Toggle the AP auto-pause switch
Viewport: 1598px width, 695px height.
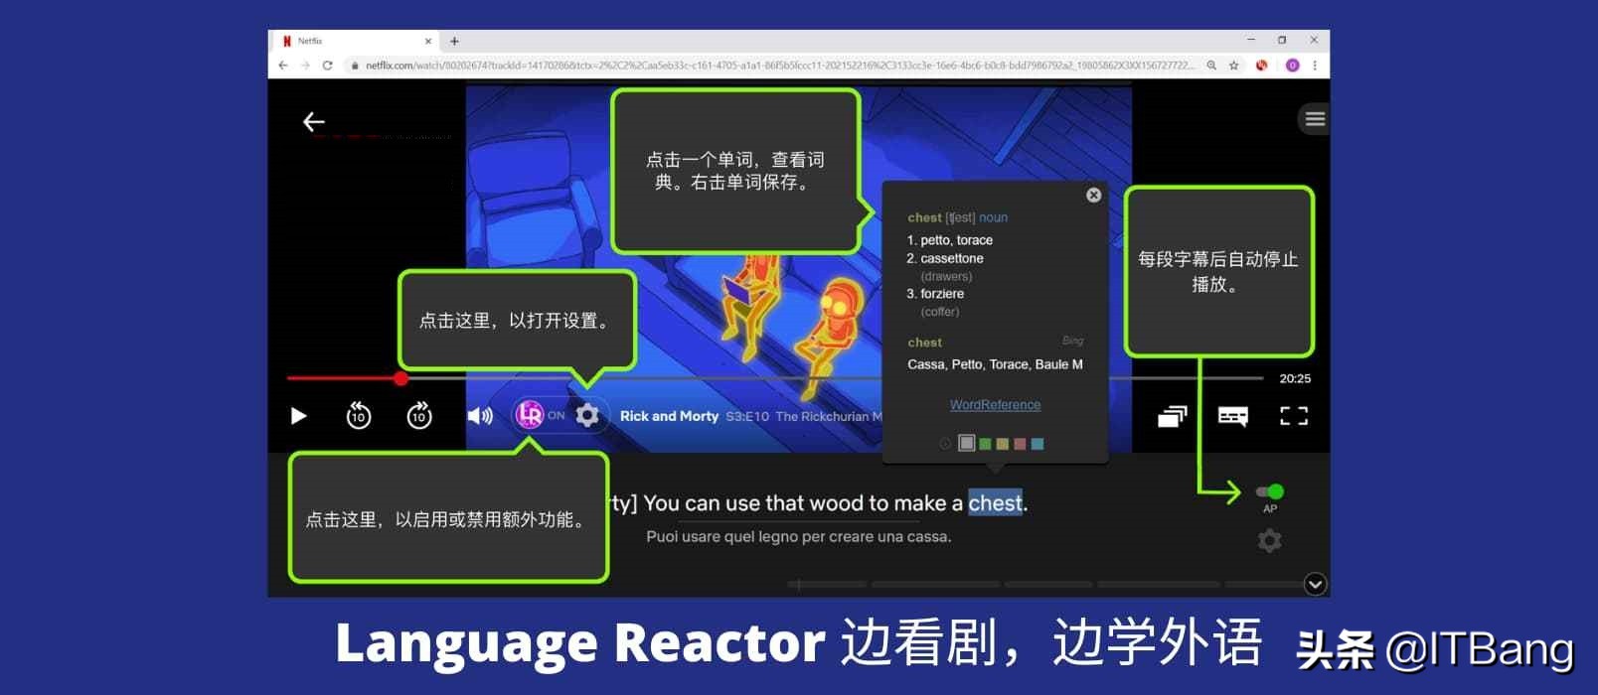point(1270,491)
